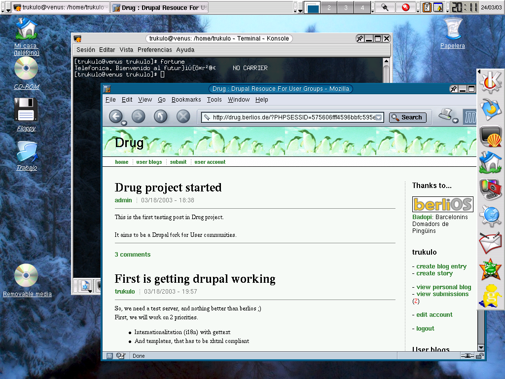Click the Search button in Mozilla
Viewport: 505px width, 379px height.
[x=407, y=117]
